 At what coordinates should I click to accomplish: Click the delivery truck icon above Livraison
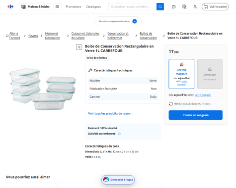(210, 69)
